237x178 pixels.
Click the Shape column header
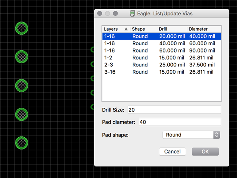point(143,29)
